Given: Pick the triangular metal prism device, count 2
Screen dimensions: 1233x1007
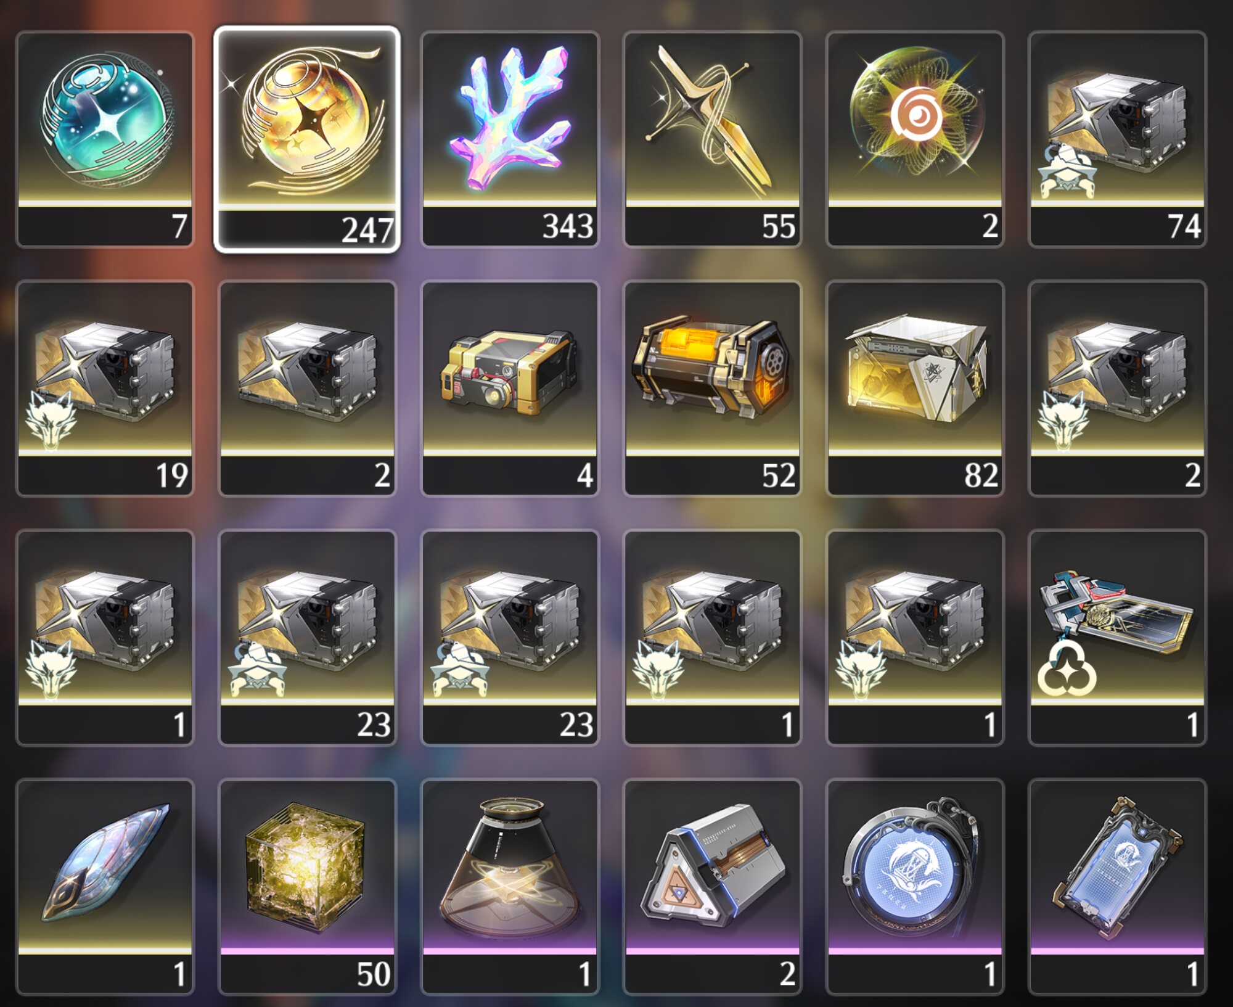Looking at the screenshot, I should tap(712, 887).
